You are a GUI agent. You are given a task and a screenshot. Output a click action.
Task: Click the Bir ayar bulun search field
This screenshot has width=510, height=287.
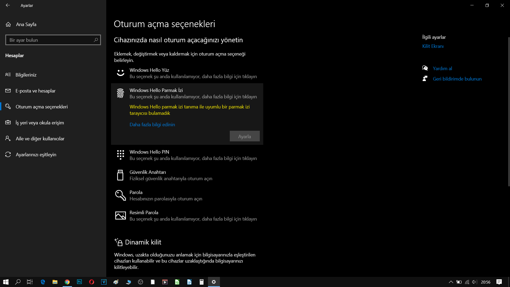49,40
